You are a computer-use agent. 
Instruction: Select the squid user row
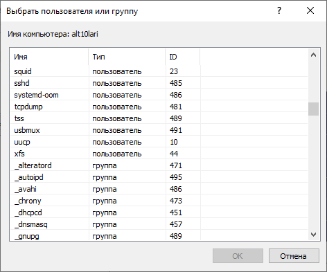[159, 71]
